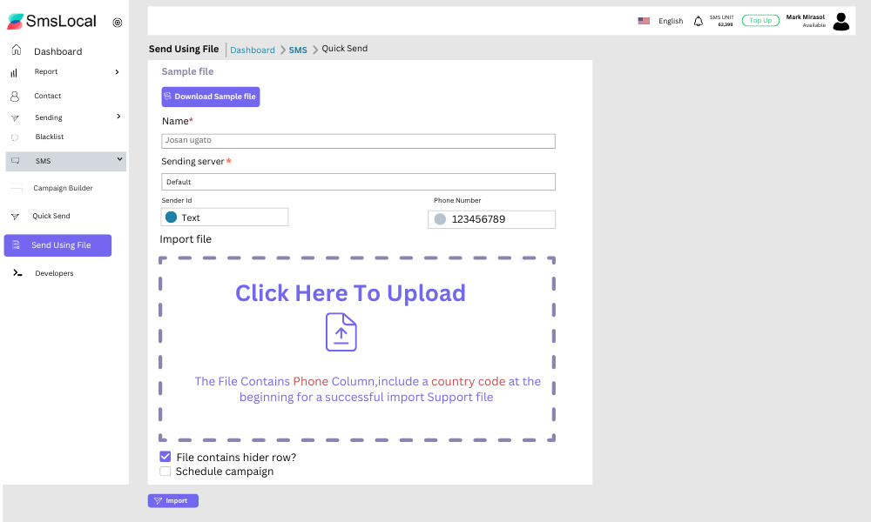Viewport: 871px width, 522px height.
Task: Follow the Dashboard breadcrumb link
Action: click(253, 50)
